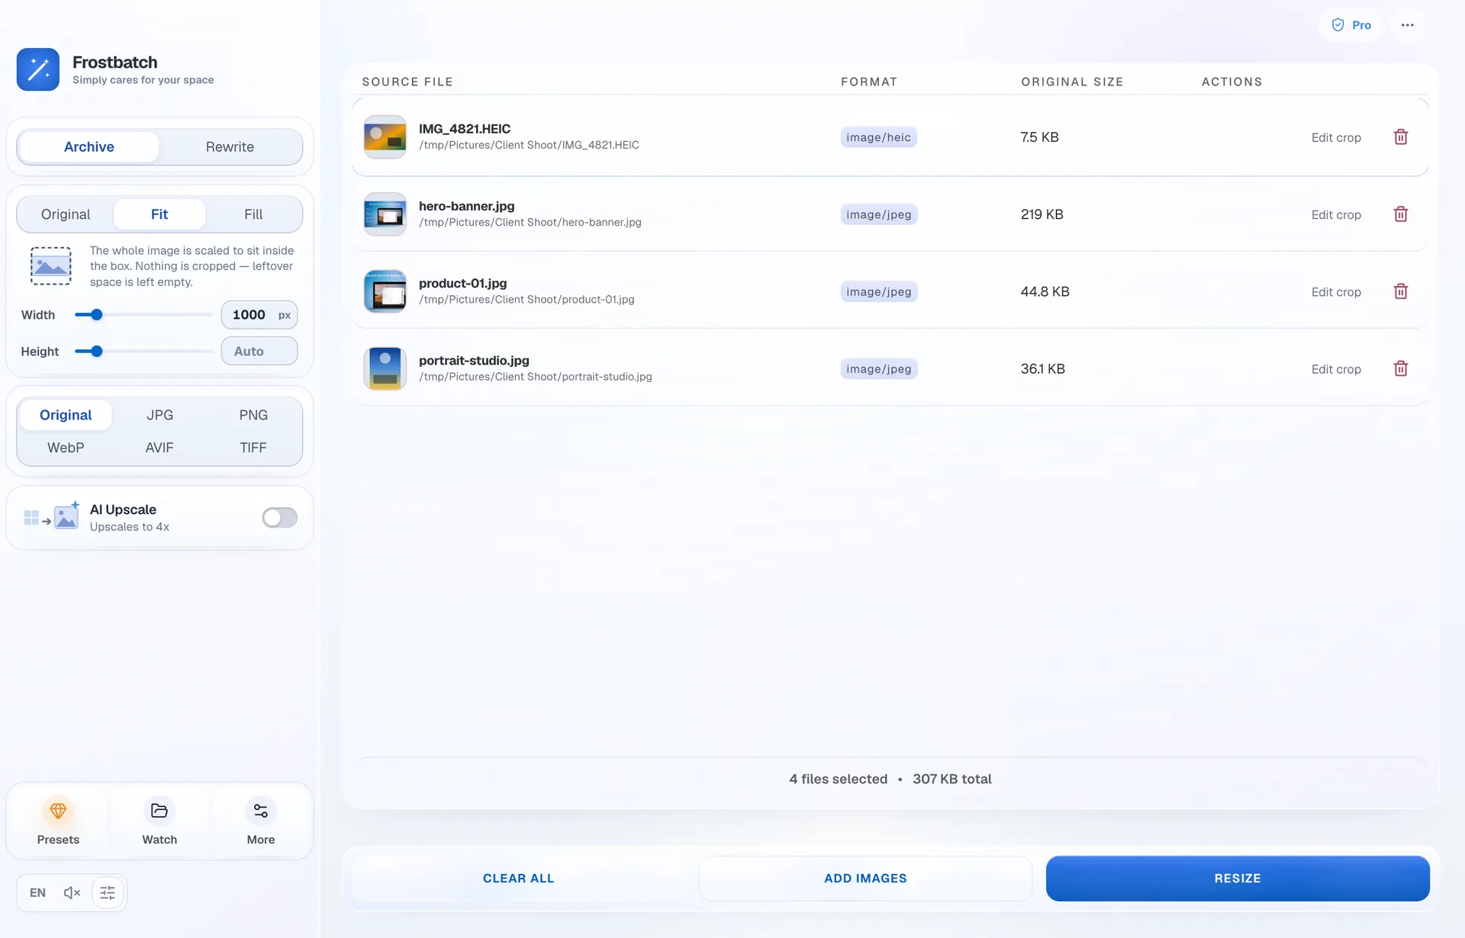Switch to the Rewrite tab
This screenshot has width=1465, height=938.
click(x=230, y=146)
